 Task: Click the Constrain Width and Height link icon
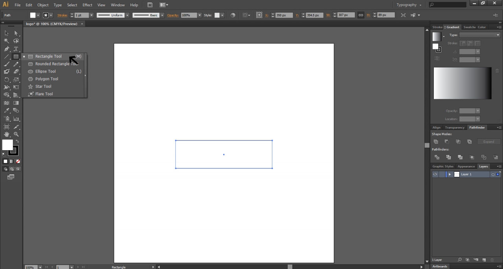(x=360, y=15)
